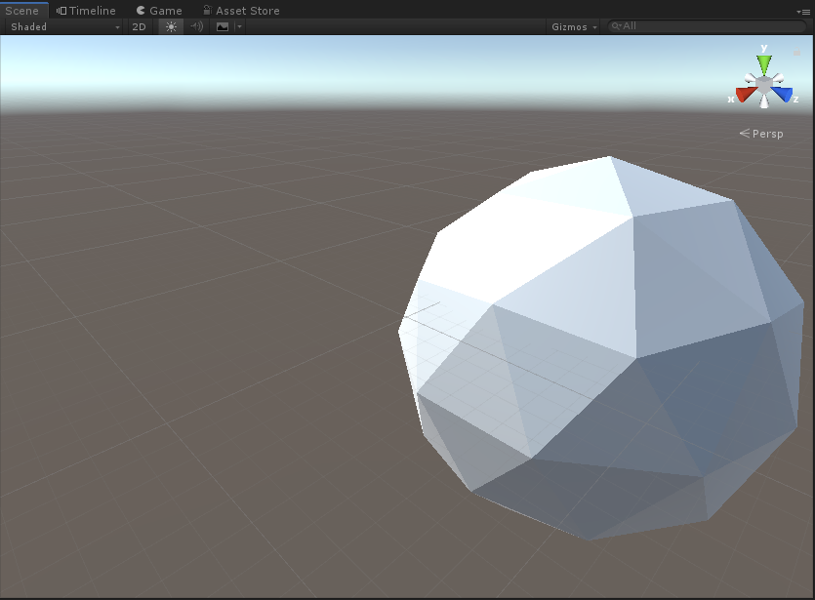Click the scene search field
Image resolution: width=815 pixels, height=600 pixels.
707,26
